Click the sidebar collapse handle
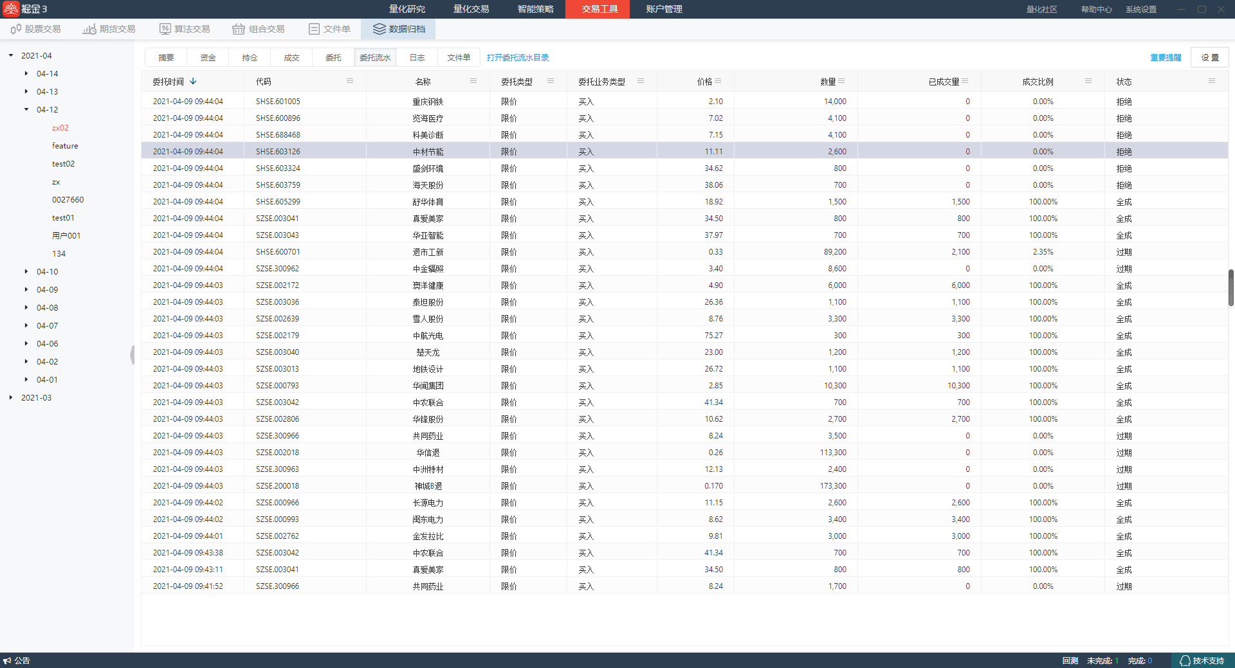The width and height of the screenshot is (1235, 668). tap(133, 354)
